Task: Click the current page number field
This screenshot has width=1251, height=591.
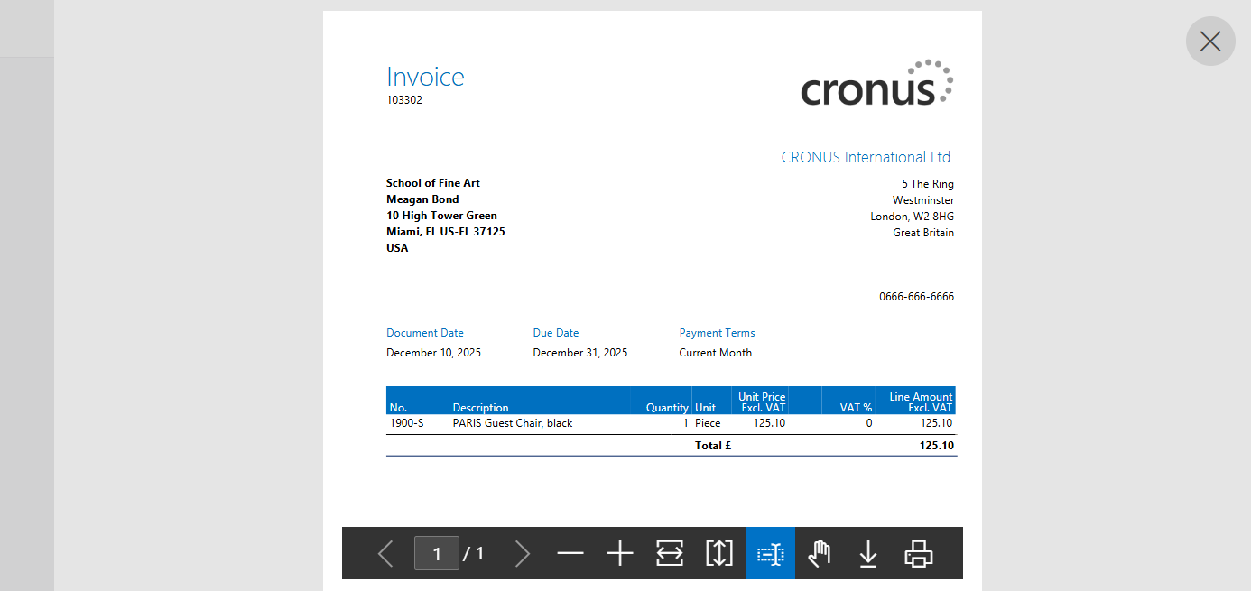Action: (x=437, y=553)
